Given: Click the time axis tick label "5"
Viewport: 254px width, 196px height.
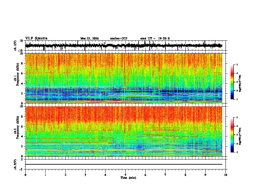Looking at the screenshot, I should (x=125, y=175).
